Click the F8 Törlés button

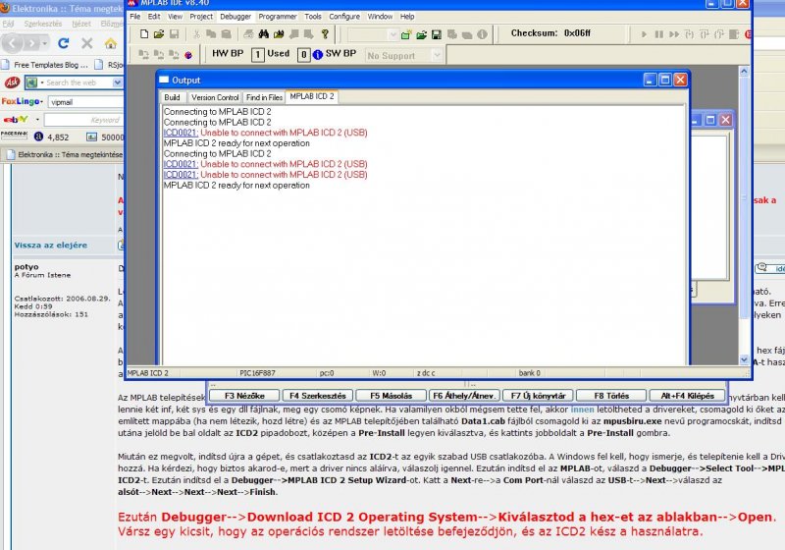coord(611,396)
